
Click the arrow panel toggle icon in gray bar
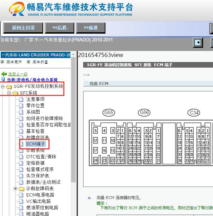198,42
